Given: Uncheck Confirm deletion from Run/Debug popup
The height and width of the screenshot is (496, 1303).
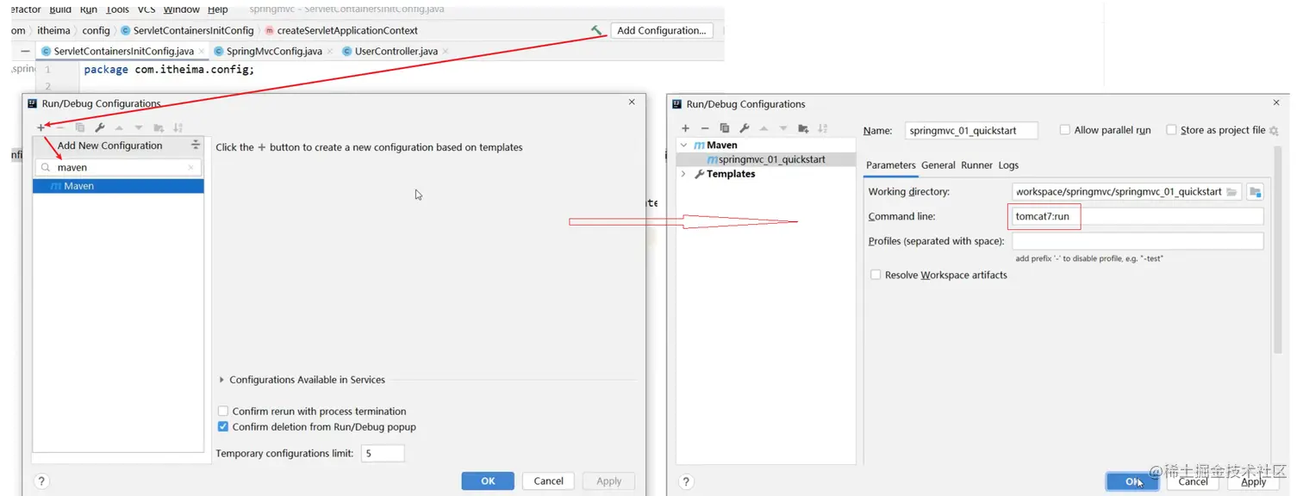Looking at the screenshot, I should [223, 426].
